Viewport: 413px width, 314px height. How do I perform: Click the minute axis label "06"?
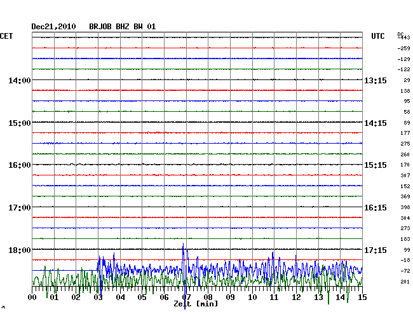click(164, 297)
